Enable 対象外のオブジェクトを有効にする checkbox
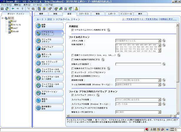Screen dimensions: 181x132 pyautogui.click(x=73, y=69)
